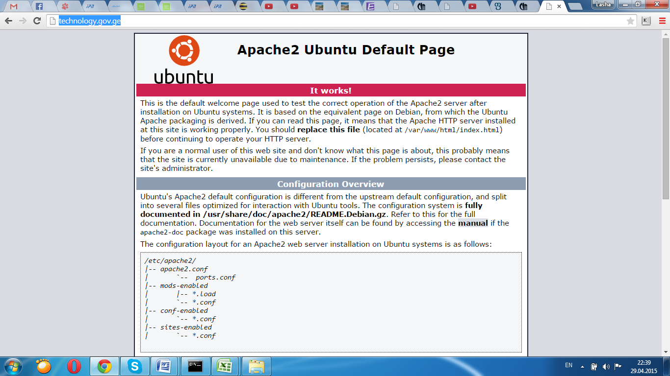The width and height of the screenshot is (670, 376).
Task: Open the Action Center flag icon
Action: (x=618, y=366)
